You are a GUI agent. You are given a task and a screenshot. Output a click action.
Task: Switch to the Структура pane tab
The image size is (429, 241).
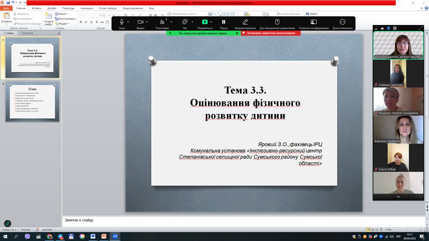[27, 33]
